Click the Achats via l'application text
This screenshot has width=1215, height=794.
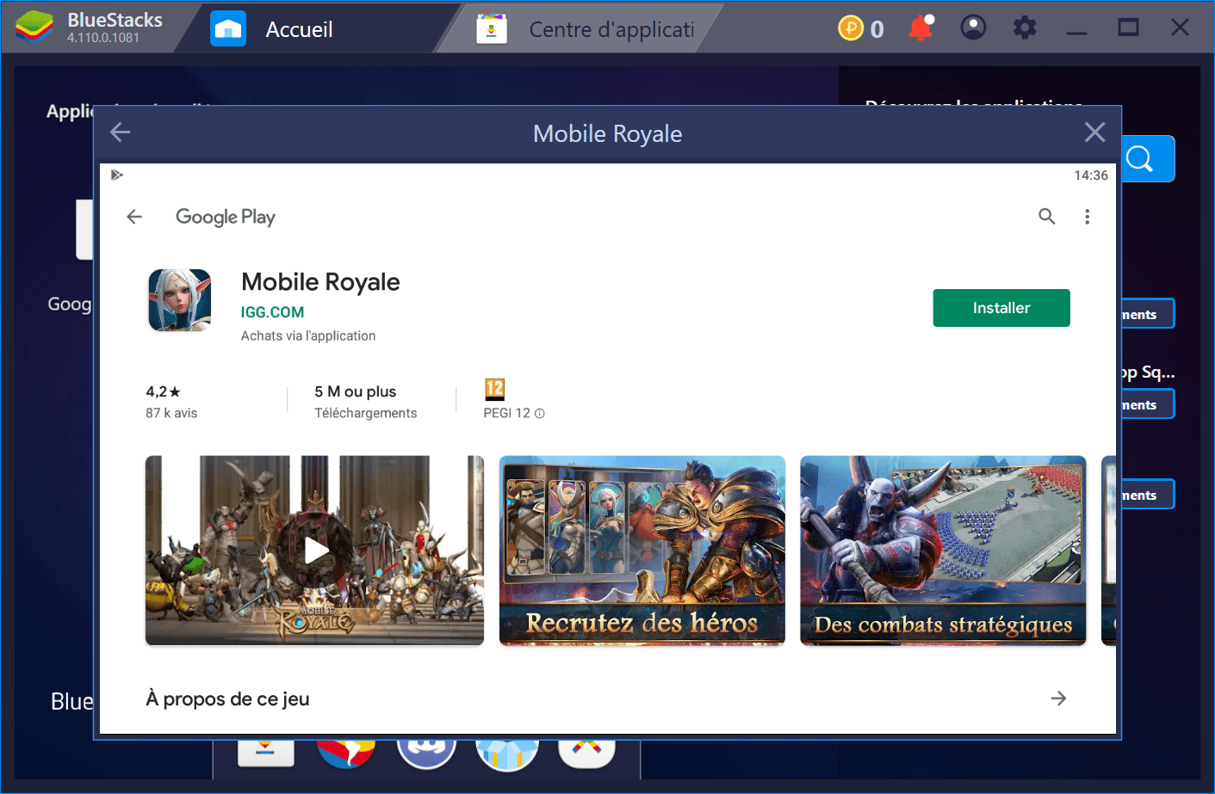coord(308,336)
